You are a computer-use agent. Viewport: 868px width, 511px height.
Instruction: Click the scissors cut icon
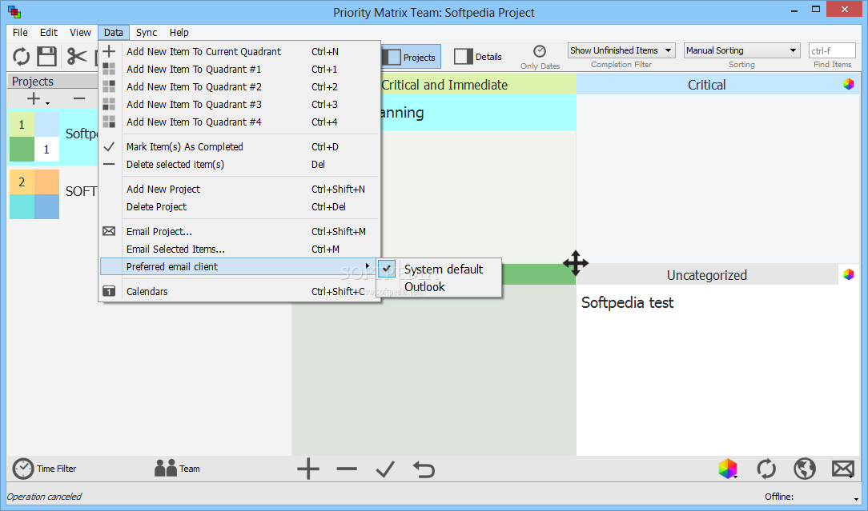point(77,57)
